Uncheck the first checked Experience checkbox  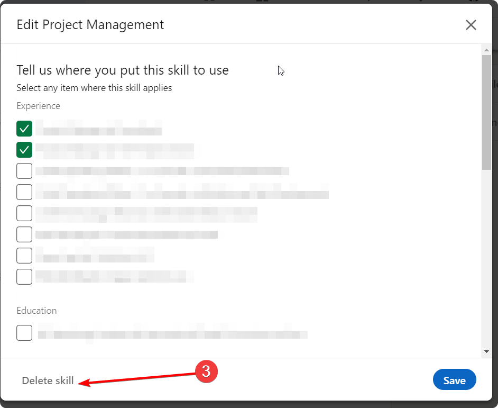[x=24, y=129]
